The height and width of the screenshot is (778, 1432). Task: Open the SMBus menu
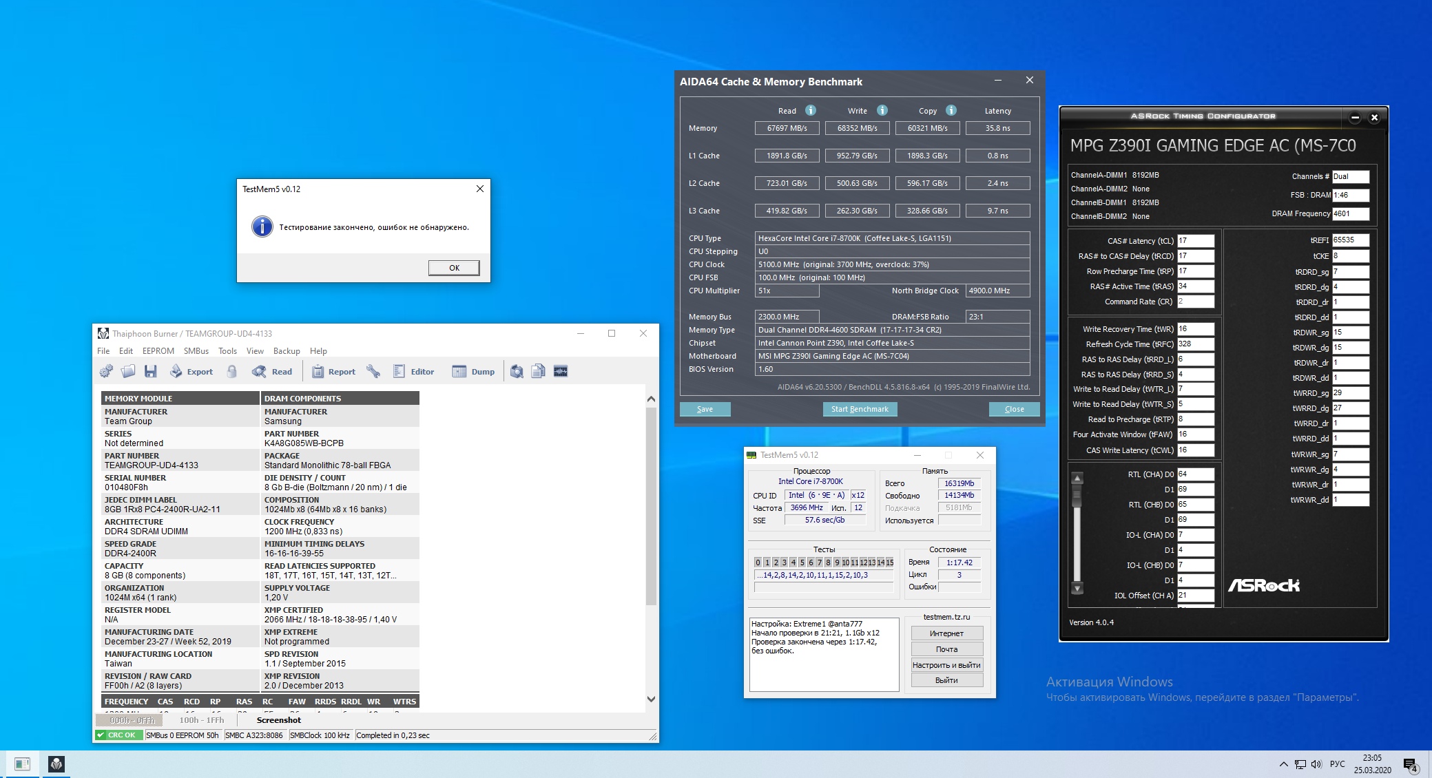click(196, 351)
